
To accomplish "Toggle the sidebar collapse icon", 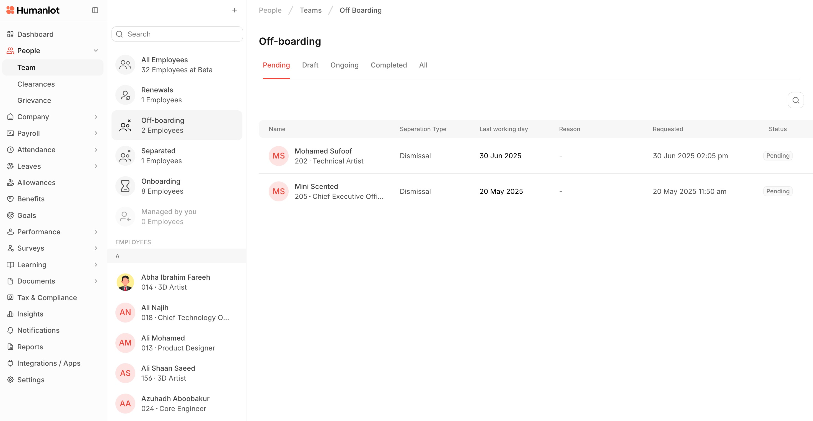I will 95,10.
